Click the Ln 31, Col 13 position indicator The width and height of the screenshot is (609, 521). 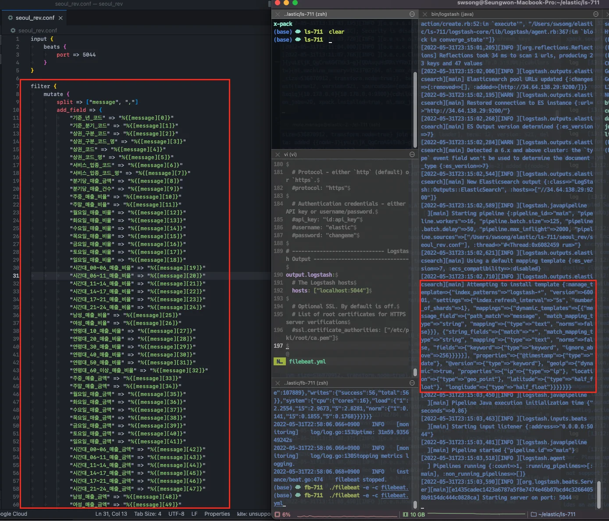tap(111, 514)
